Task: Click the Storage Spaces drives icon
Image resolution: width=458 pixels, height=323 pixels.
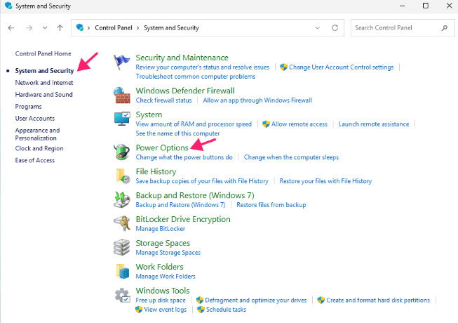Action: 121,247
